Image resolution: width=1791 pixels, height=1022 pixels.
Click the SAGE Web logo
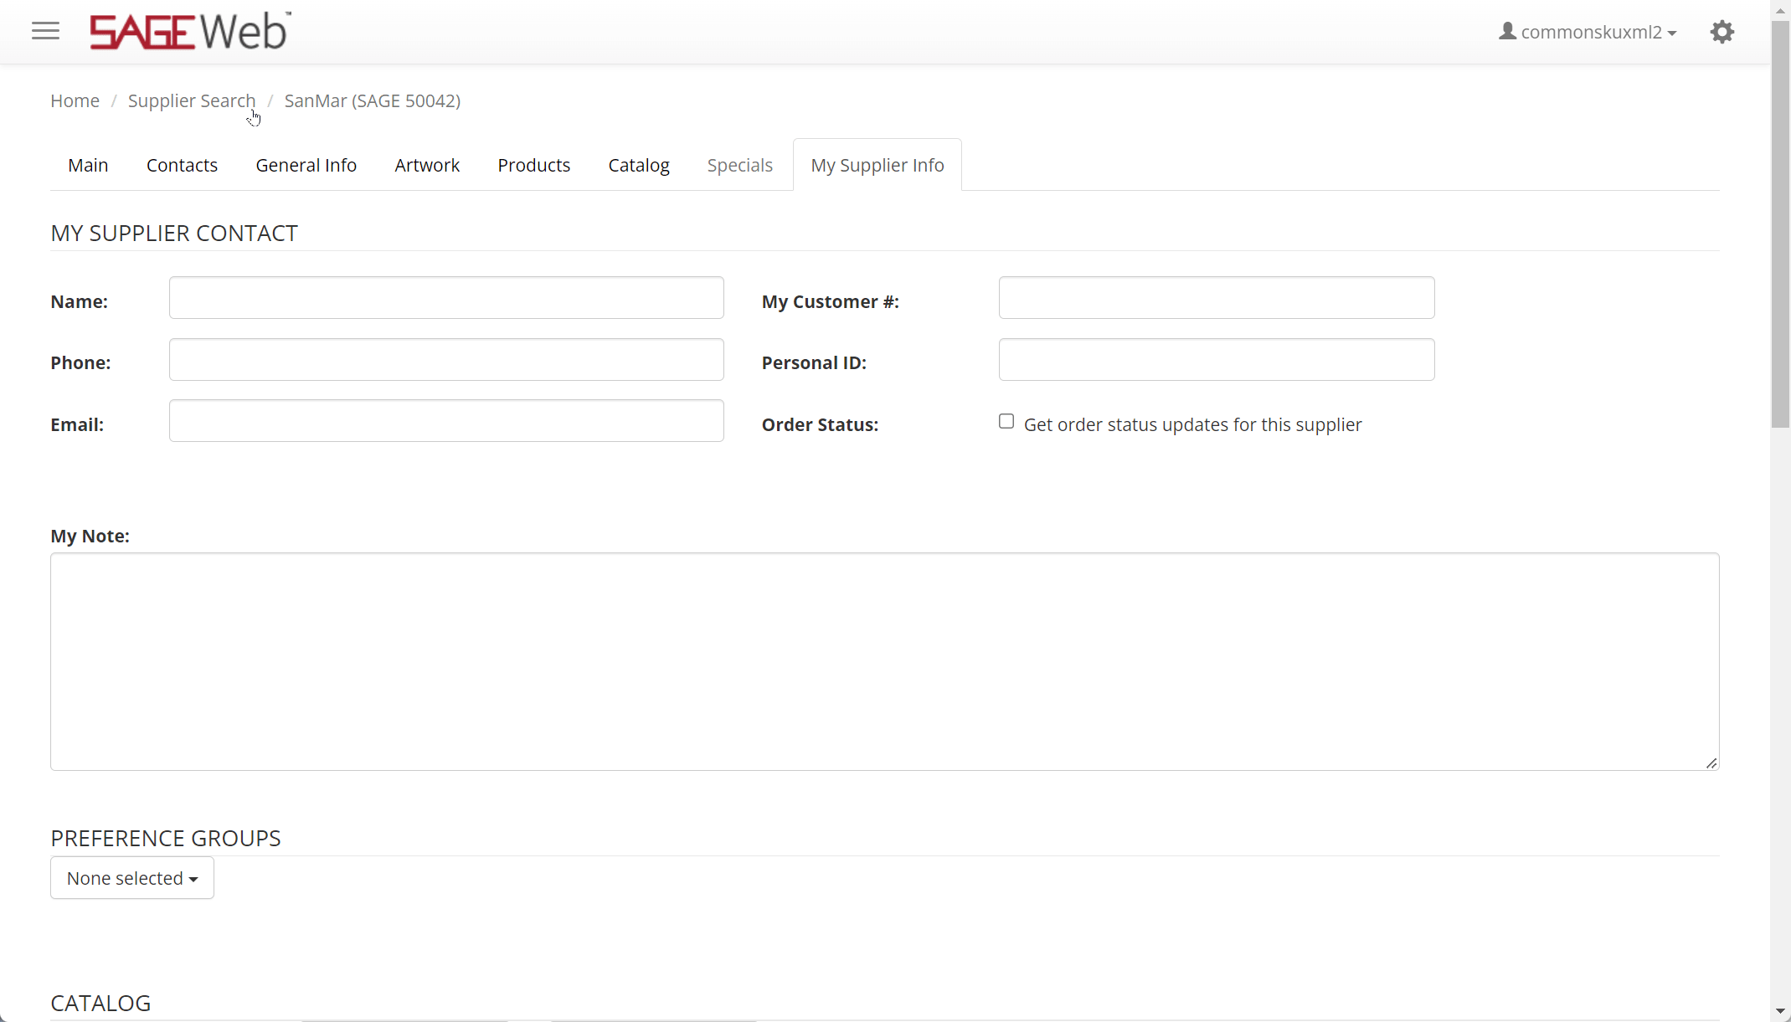(x=188, y=31)
